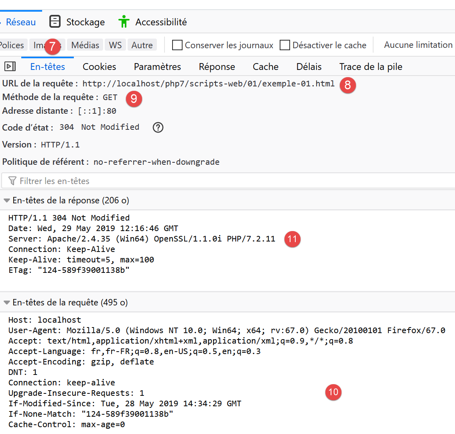Collapse the En-têtes de la réponse section

7,201
